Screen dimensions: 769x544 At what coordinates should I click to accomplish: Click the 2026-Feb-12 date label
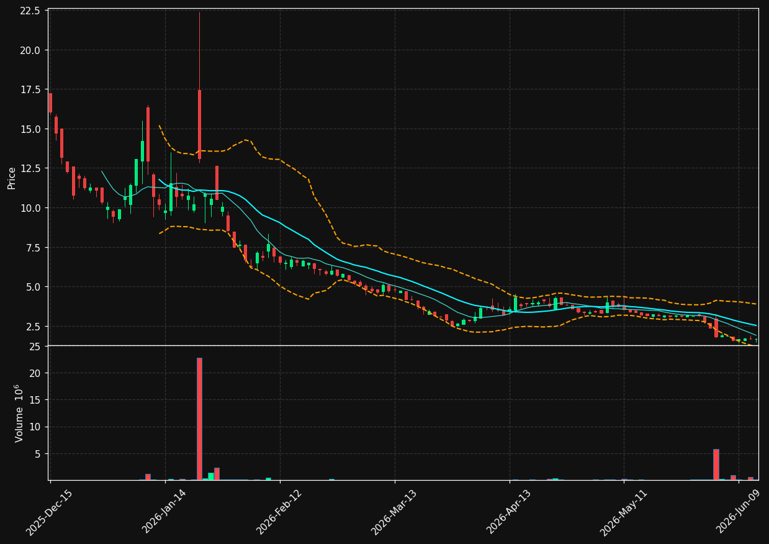279,512
